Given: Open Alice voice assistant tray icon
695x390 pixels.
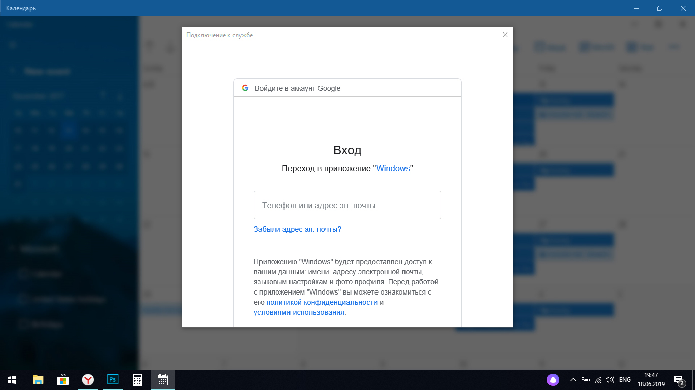Looking at the screenshot, I should pyautogui.click(x=553, y=380).
